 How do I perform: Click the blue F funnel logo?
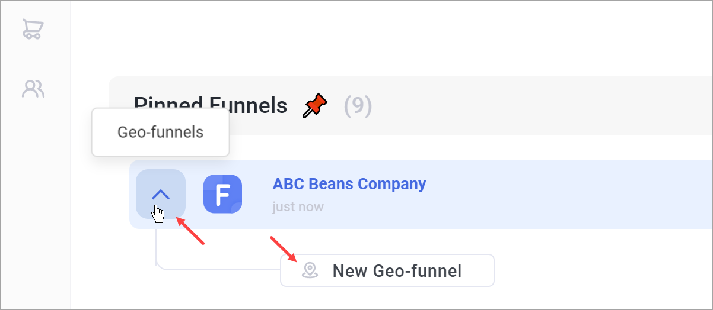point(222,194)
